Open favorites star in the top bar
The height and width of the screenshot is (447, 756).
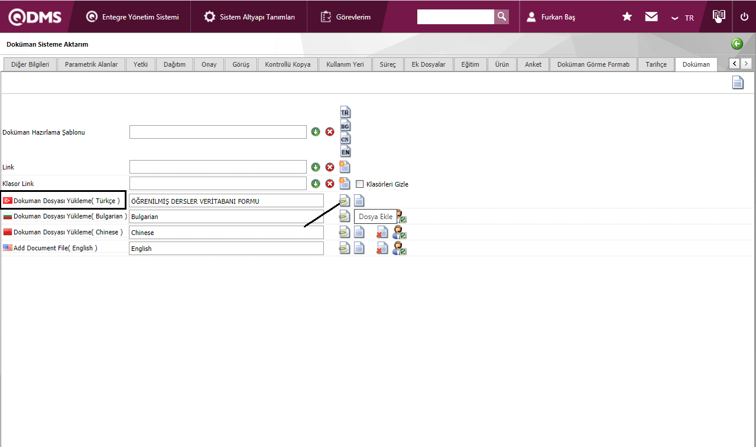[x=627, y=17]
